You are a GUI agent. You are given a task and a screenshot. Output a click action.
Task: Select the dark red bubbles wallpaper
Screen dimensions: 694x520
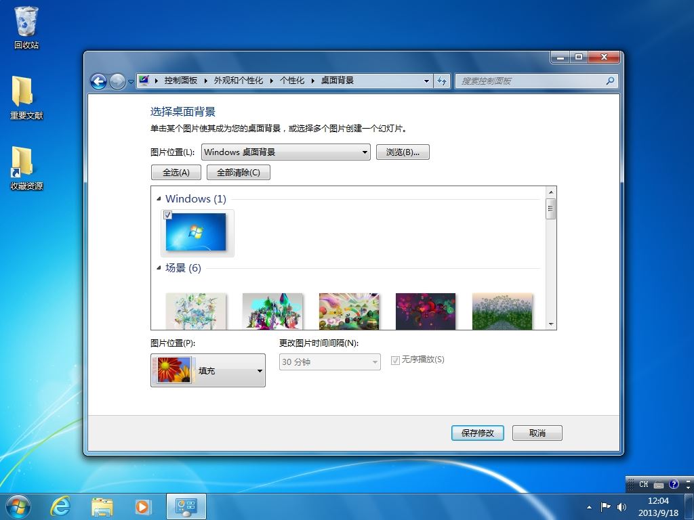[x=426, y=311]
